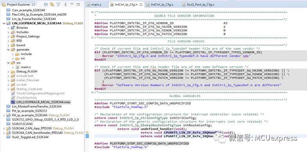Viewport: 307px width, 152px height.
Task: Open the Project Explorer view menu
Action: point(65,4)
